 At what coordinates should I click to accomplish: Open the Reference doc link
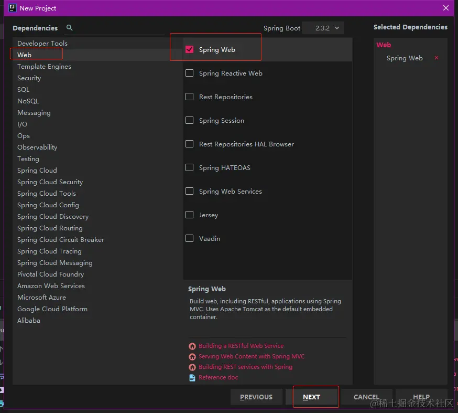coord(218,378)
